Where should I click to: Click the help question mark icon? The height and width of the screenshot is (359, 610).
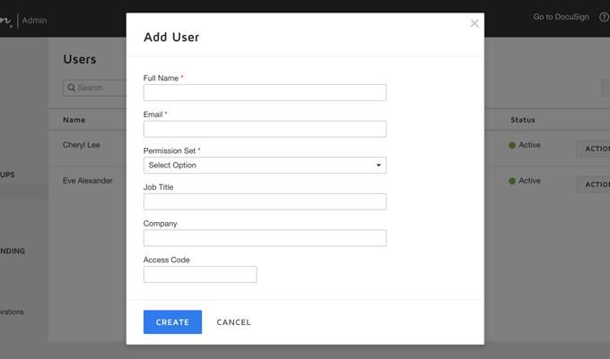click(x=604, y=17)
